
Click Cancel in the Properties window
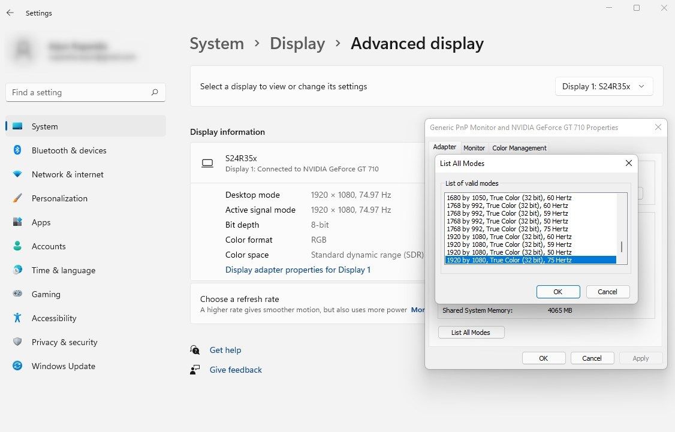click(592, 358)
